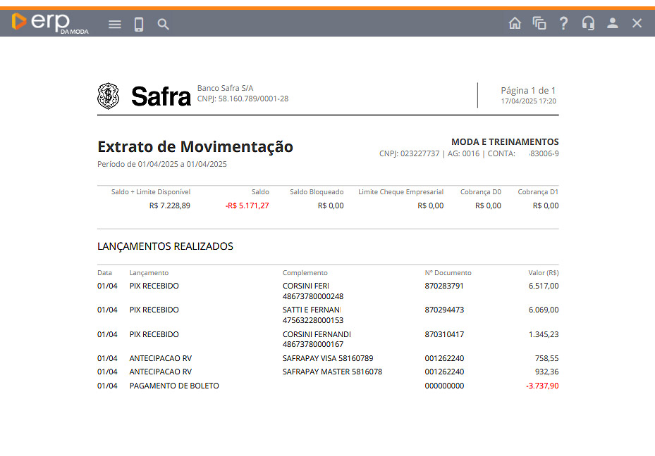Click the ERP da Moda logo
This screenshot has width=655, height=456.
(49, 23)
